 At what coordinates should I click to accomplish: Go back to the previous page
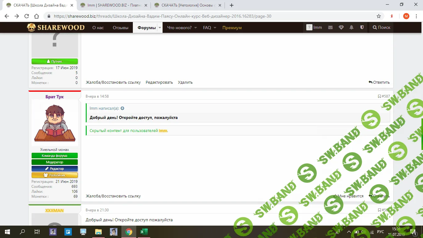pyautogui.click(x=7, y=16)
